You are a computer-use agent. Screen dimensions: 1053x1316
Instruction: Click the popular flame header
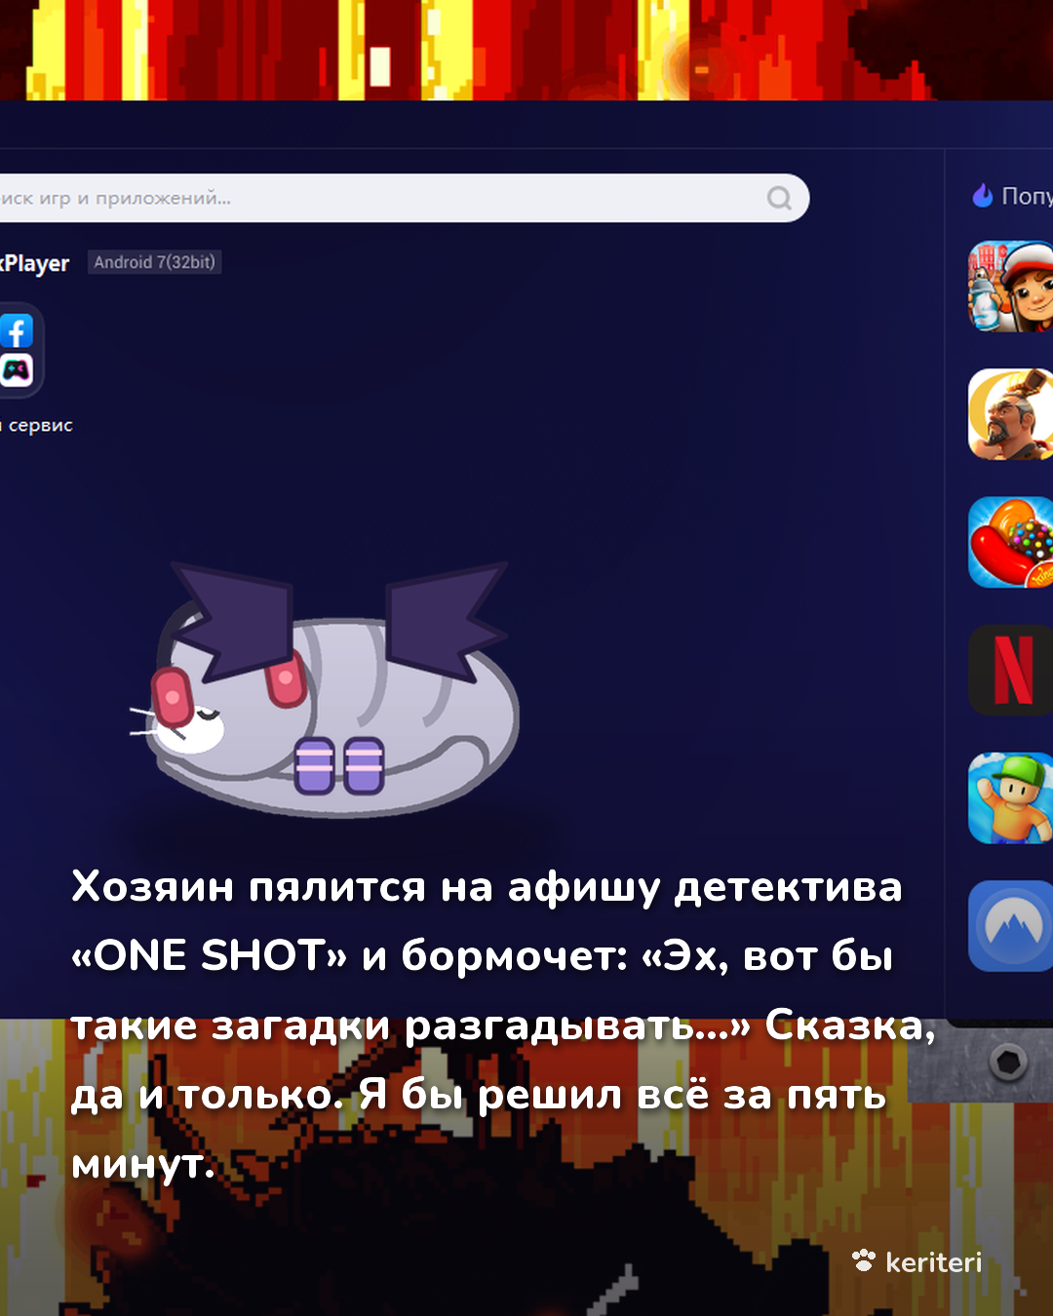click(x=1012, y=196)
